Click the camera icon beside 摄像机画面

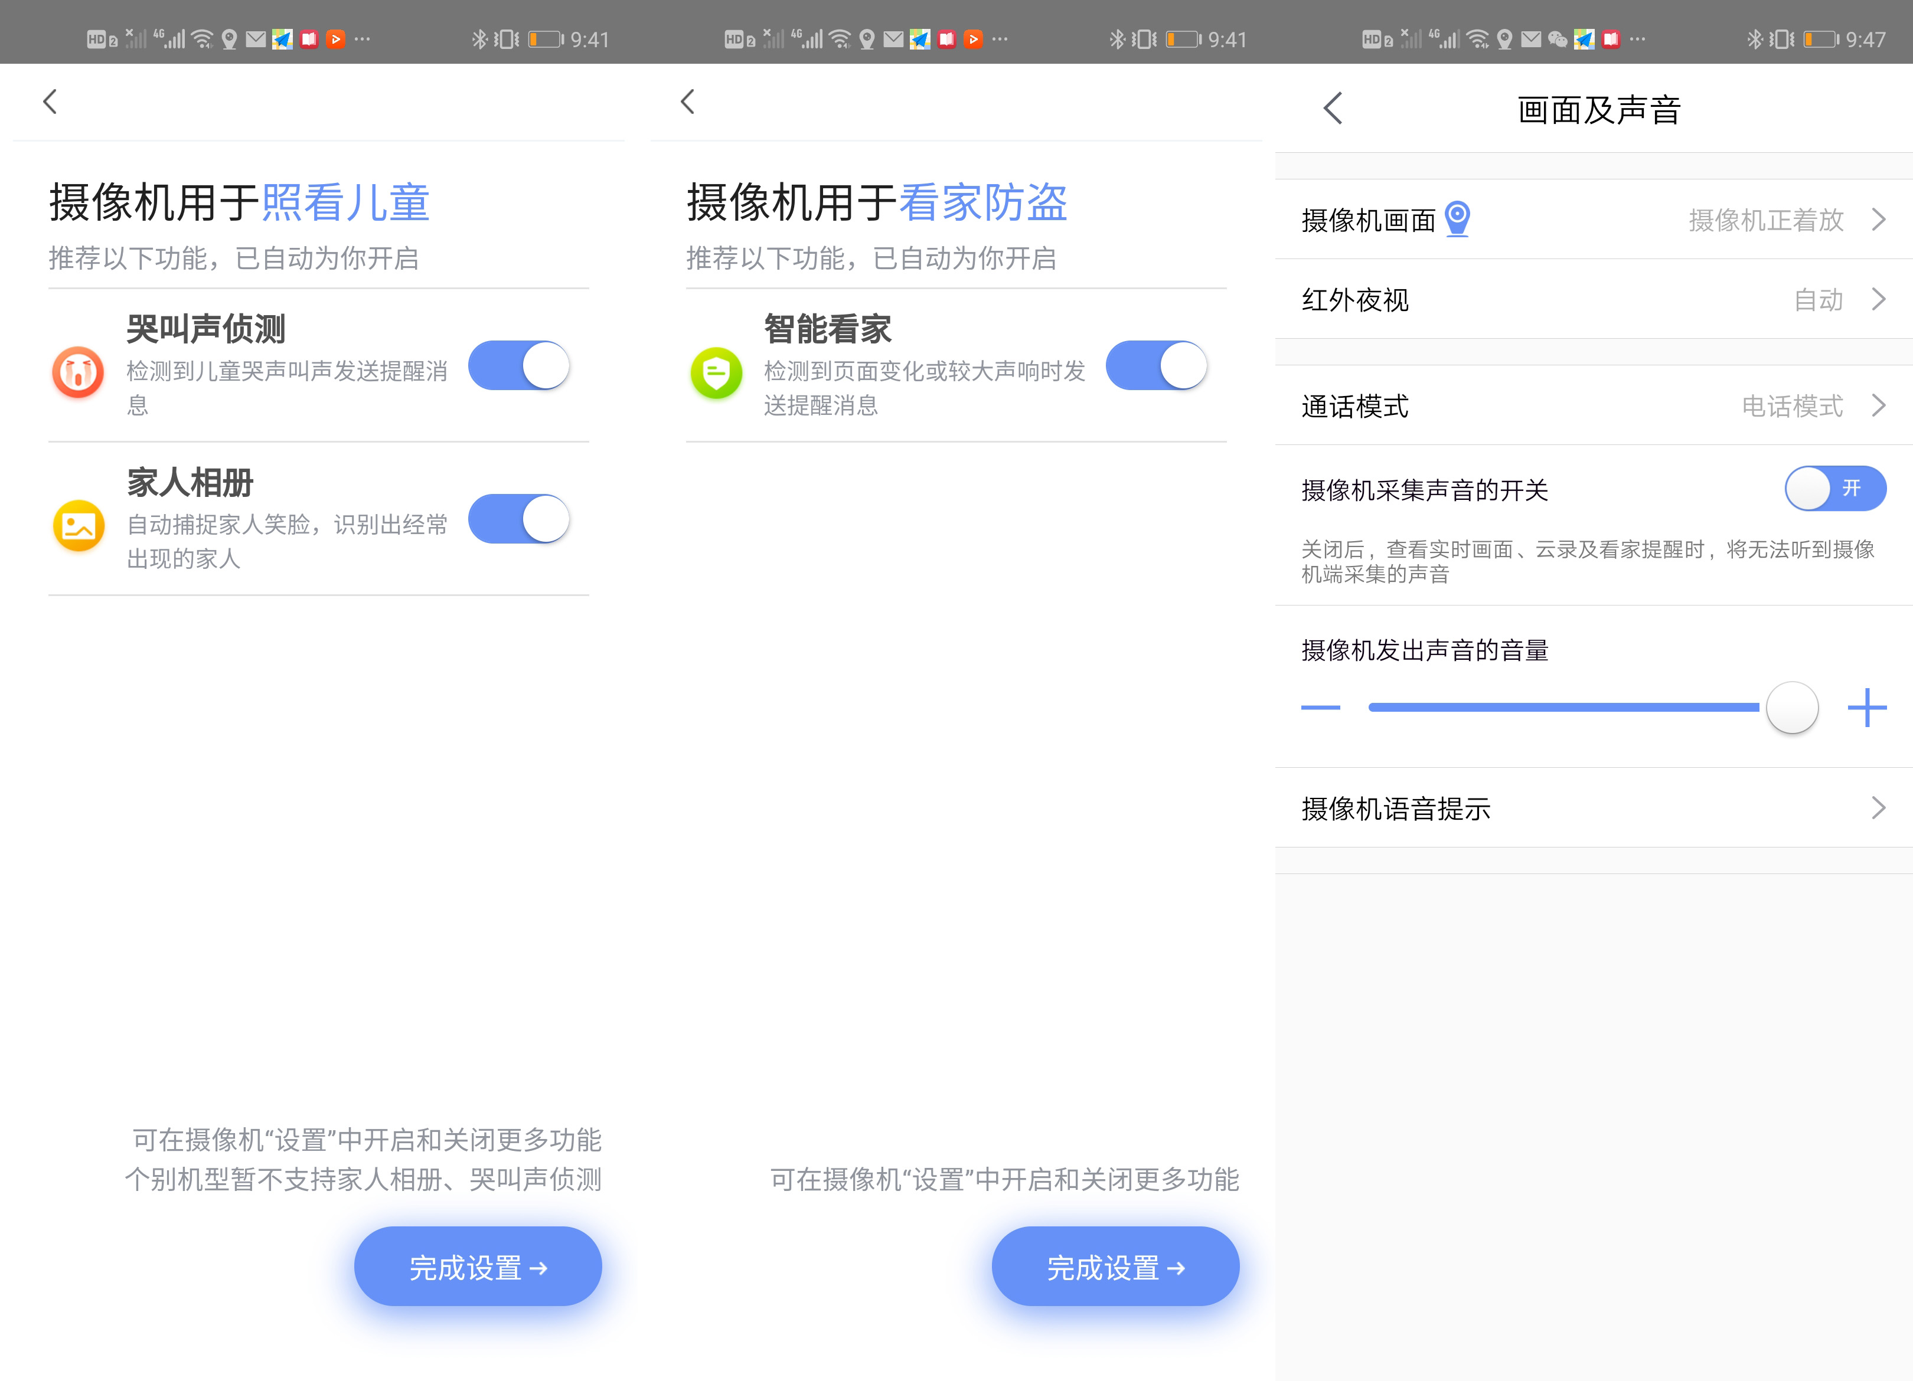point(1458,218)
